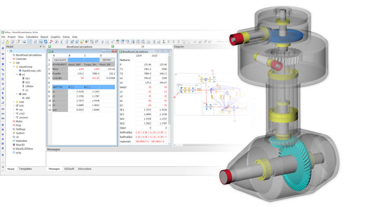The width and height of the screenshot is (369, 207).
Task: Click the printer icon in the toolbar
Action: 148,42
